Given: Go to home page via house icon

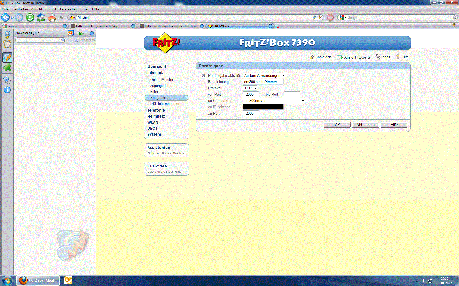Looking at the screenshot, I should point(41,17).
